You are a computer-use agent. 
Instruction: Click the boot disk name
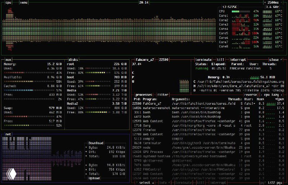(71, 77)
